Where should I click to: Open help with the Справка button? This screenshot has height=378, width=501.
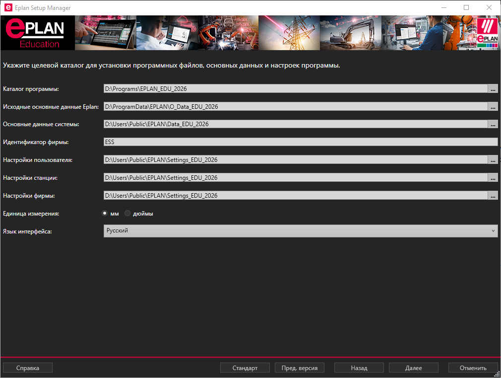click(x=28, y=368)
